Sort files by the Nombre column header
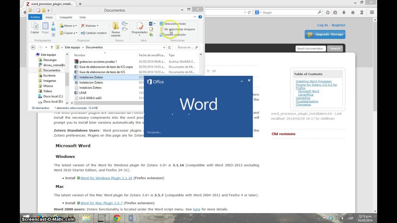 click(x=80, y=55)
